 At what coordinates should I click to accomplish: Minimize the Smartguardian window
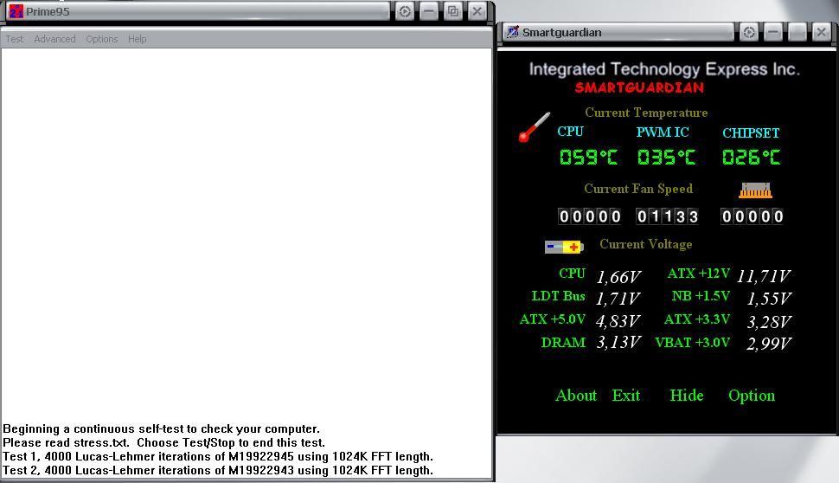click(x=772, y=33)
